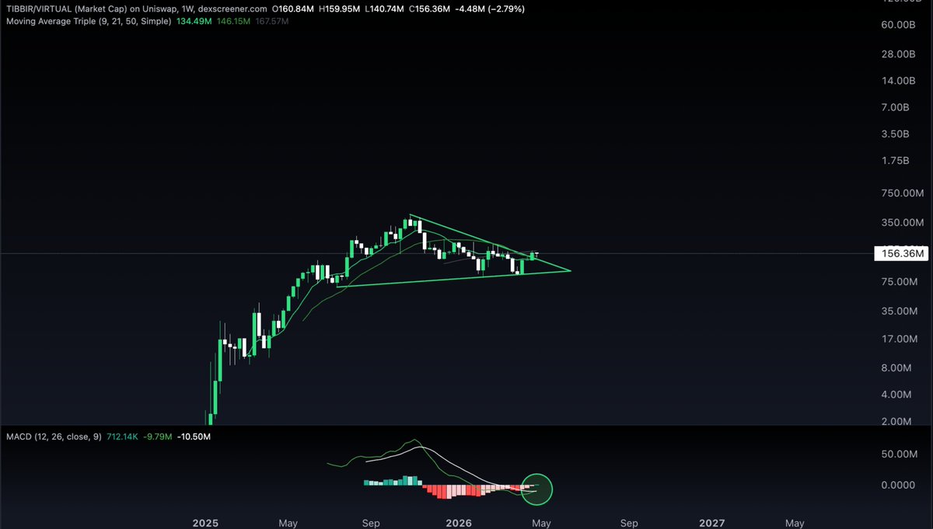Image resolution: width=933 pixels, height=529 pixels.
Task: Click the moving average value 167.57M
Action: coord(273,21)
